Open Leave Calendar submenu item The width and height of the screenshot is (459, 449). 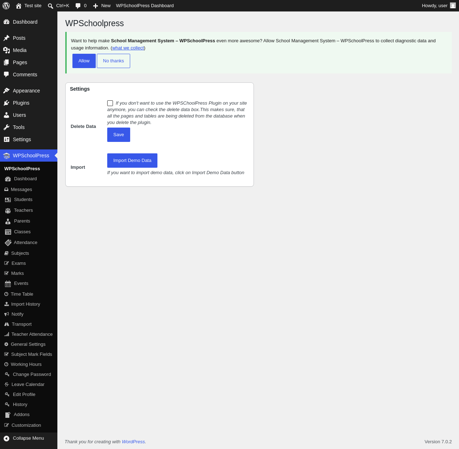(29, 384)
